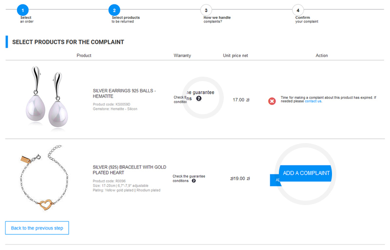390x250 pixels.
Task: Click Select Products for the Complaint heading
Action: click(x=68, y=42)
